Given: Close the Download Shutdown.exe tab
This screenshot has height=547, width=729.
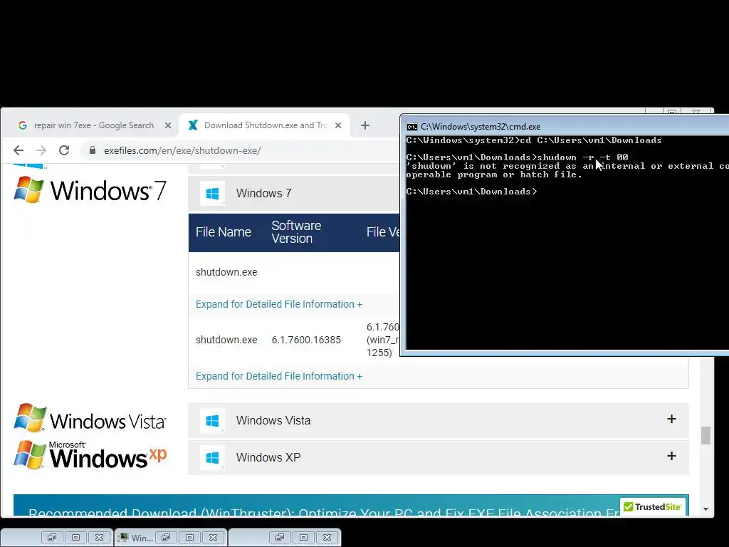Looking at the screenshot, I should [x=338, y=125].
